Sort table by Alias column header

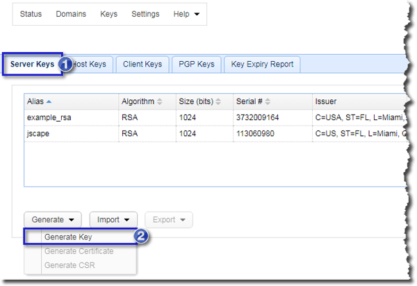(x=72, y=101)
